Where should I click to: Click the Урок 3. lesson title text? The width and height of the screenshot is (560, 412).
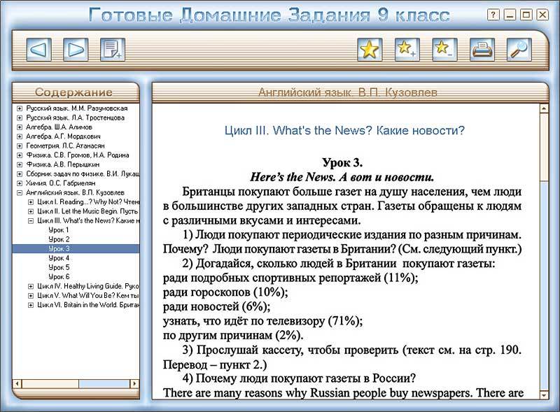pyautogui.click(x=342, y=162)
